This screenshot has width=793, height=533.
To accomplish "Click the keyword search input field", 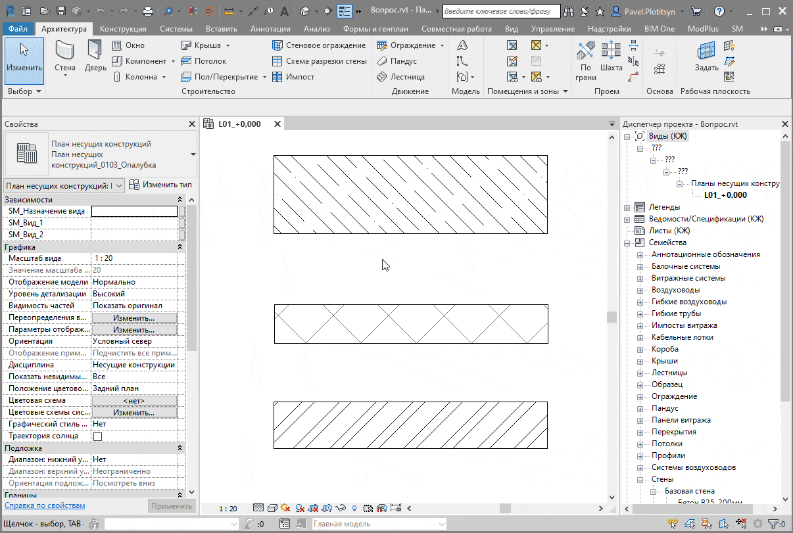I will (501, 11).
